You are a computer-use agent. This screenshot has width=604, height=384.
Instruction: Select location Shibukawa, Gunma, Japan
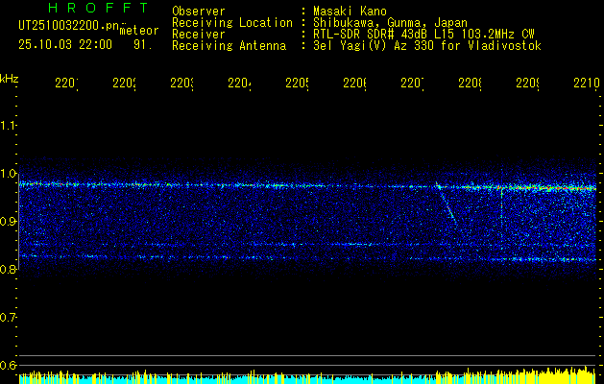[x=390, y=23]
